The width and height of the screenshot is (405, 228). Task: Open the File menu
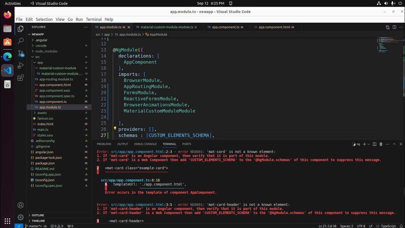pos(19,19)
